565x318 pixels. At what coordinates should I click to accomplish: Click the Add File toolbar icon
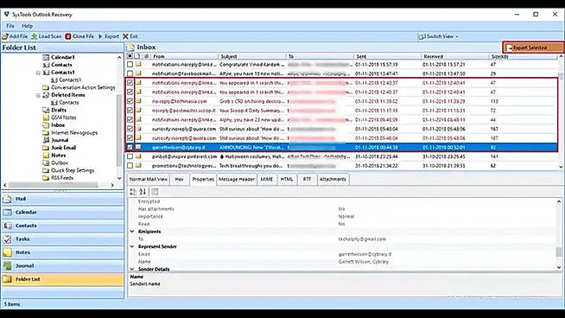point(5,36)
